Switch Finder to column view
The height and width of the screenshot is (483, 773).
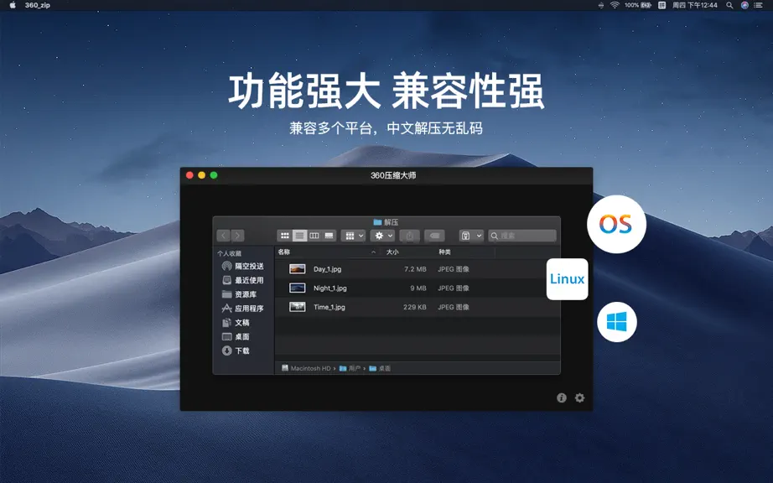pos(314,236)
